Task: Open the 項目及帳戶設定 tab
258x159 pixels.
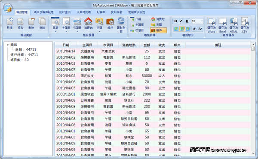Action: pos(43,12)
